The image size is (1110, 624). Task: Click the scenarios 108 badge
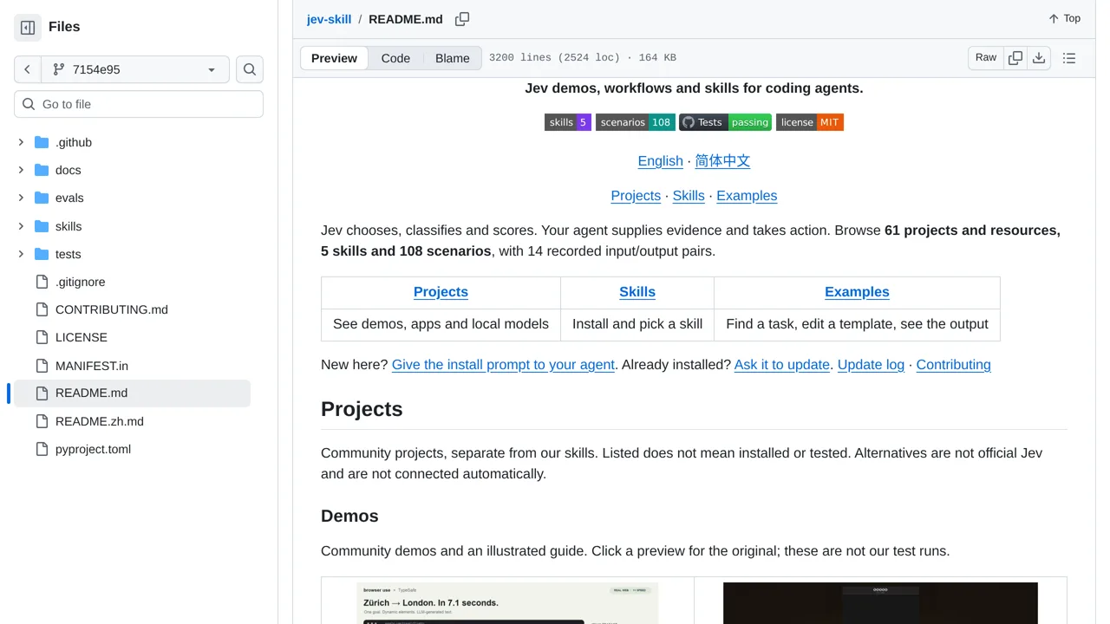pyautogui.click(x=636, y=122)
